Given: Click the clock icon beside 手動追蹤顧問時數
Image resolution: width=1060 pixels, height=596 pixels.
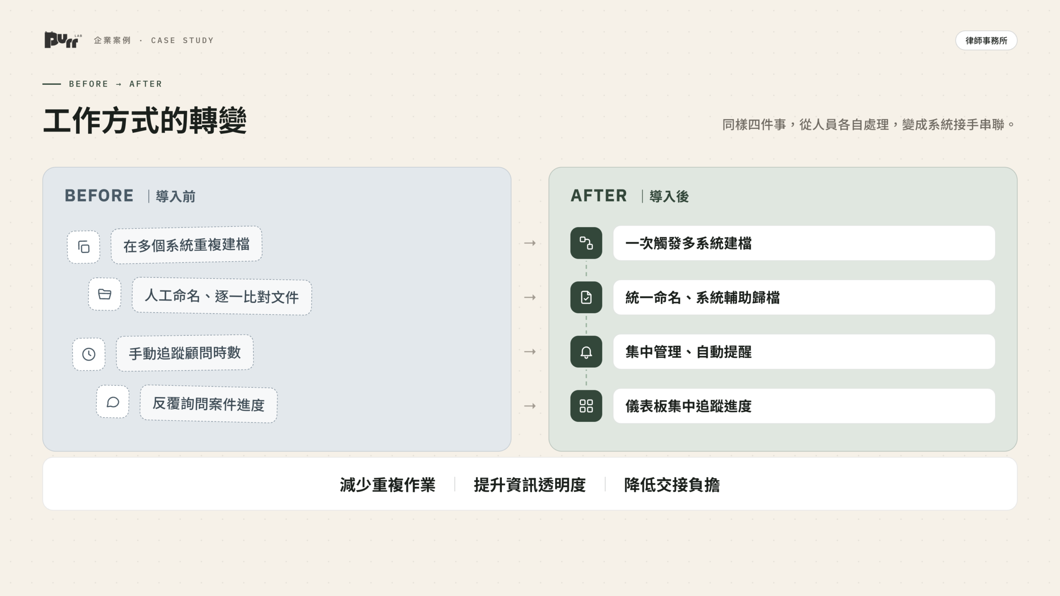Looking at the screenshot, I should tap(89, 354).
